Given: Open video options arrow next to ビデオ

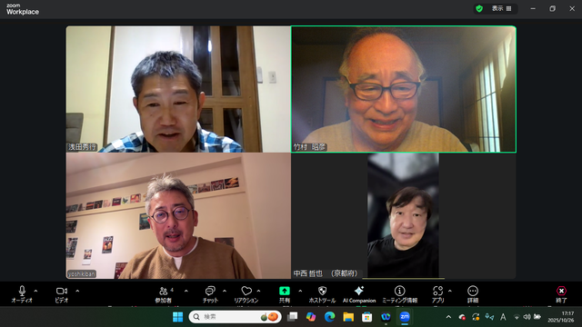Looking at the screenshot, I should (77, 291).
